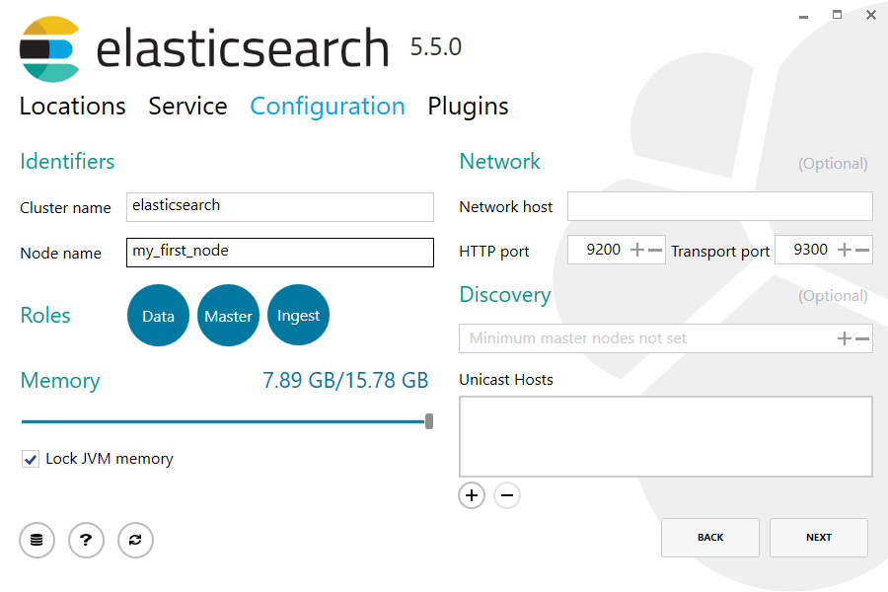Click the database logs icon at bottom left
This screenshot has width=888, height=592.
tap(37, 540)
